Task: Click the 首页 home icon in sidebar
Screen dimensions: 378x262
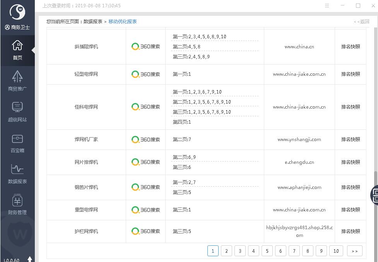Action: [x=17, y=50]
